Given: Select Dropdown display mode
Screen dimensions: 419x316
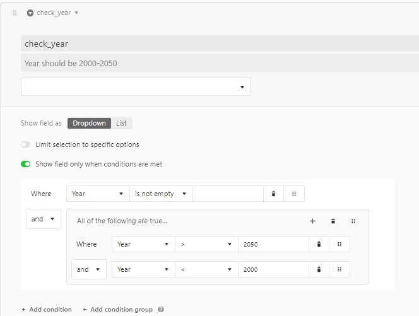Looking at the screenshot, I should (x=89, y=123).
